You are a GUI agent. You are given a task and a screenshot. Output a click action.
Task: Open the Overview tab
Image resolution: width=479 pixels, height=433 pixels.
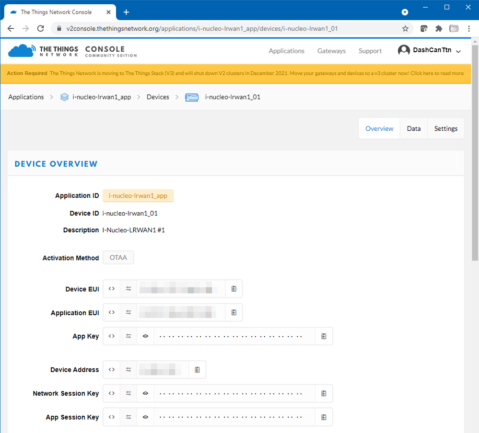click(379, 128)
